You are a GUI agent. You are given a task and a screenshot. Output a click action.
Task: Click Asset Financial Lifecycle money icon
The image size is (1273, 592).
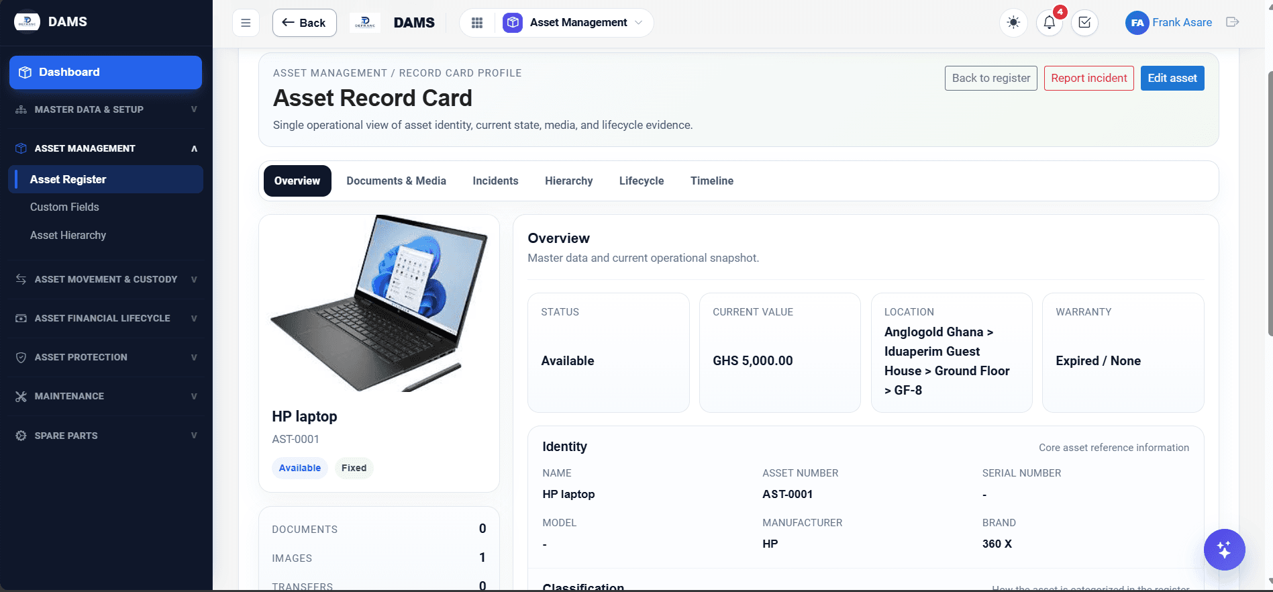point(21,318)
